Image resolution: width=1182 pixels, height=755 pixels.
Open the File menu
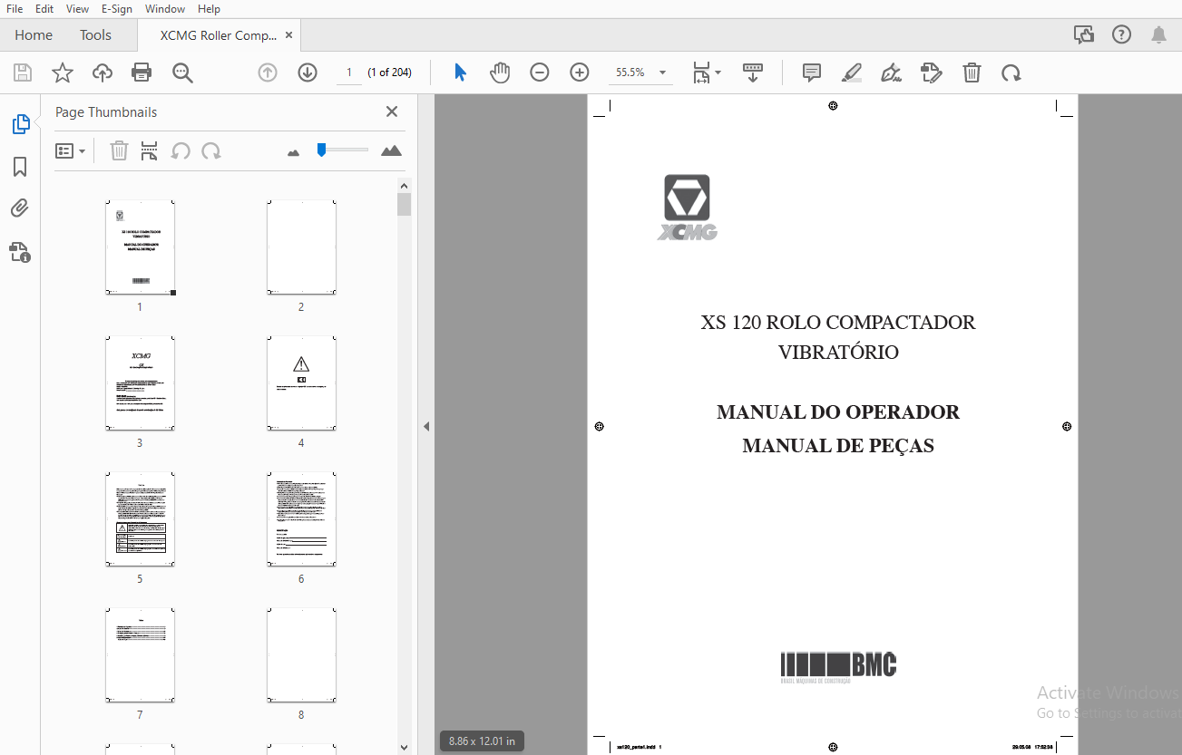(x=15, y=8)
